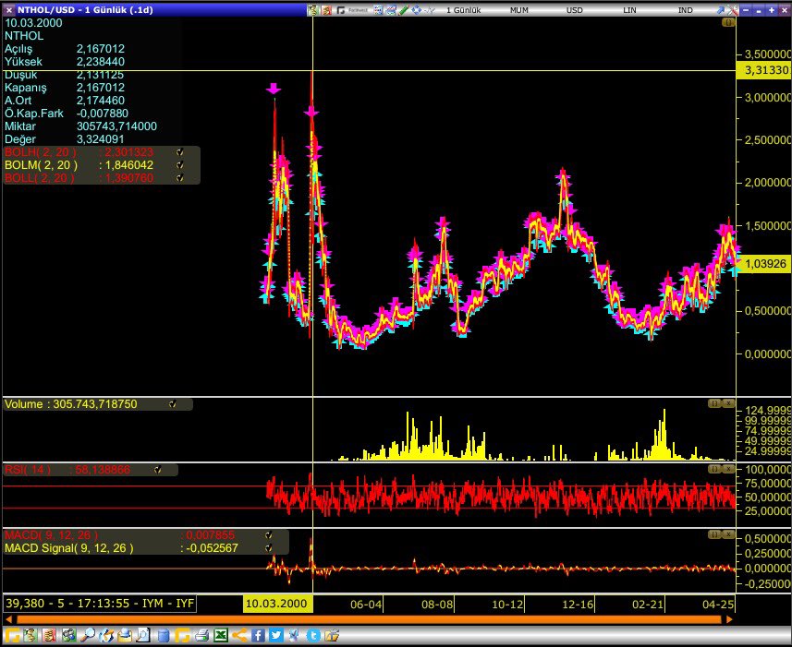Share via the Facebook icon
The height and width of the screenshot is (647, 792).
258,635
